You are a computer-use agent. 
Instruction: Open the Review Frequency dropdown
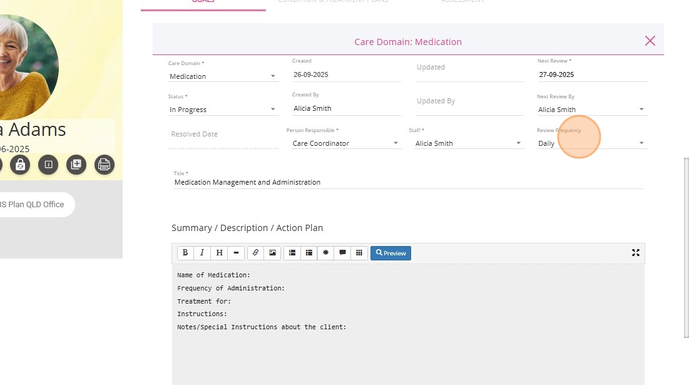coord(591,143)
